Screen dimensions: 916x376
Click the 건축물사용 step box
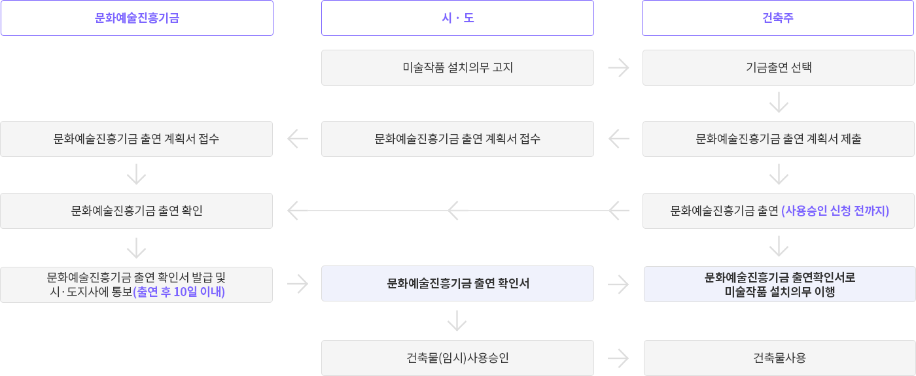pyautogui.click(x=779, y=358)
